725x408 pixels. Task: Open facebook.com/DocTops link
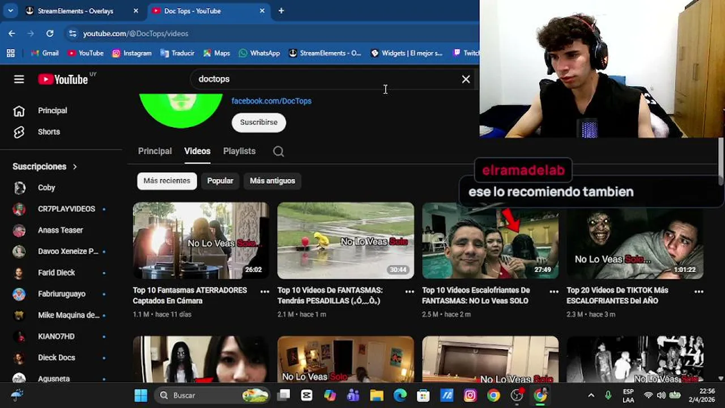271,101
